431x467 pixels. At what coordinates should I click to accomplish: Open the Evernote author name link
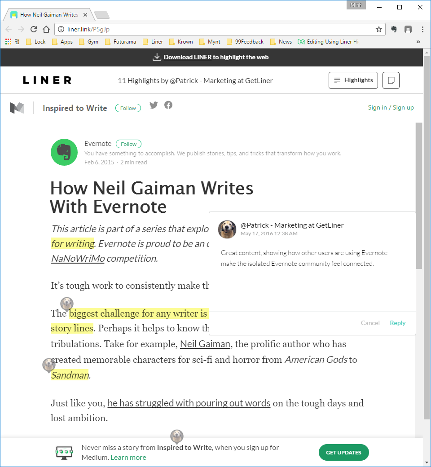98,144
